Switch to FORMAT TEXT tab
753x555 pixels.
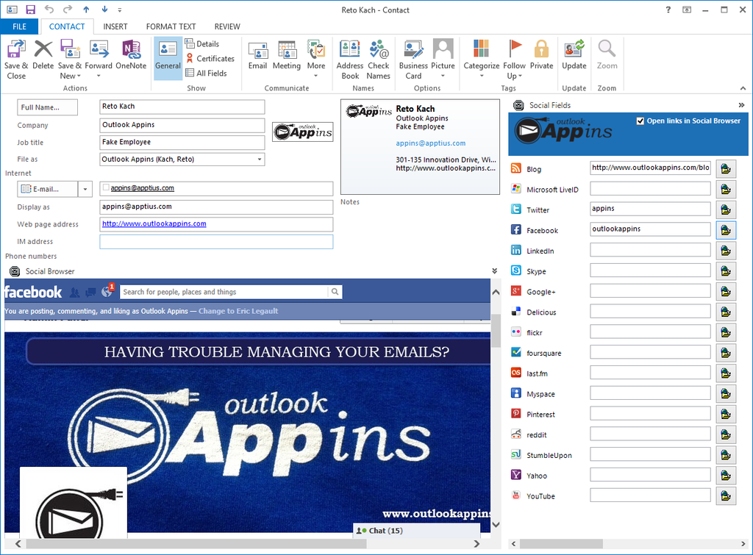(171, 26)
